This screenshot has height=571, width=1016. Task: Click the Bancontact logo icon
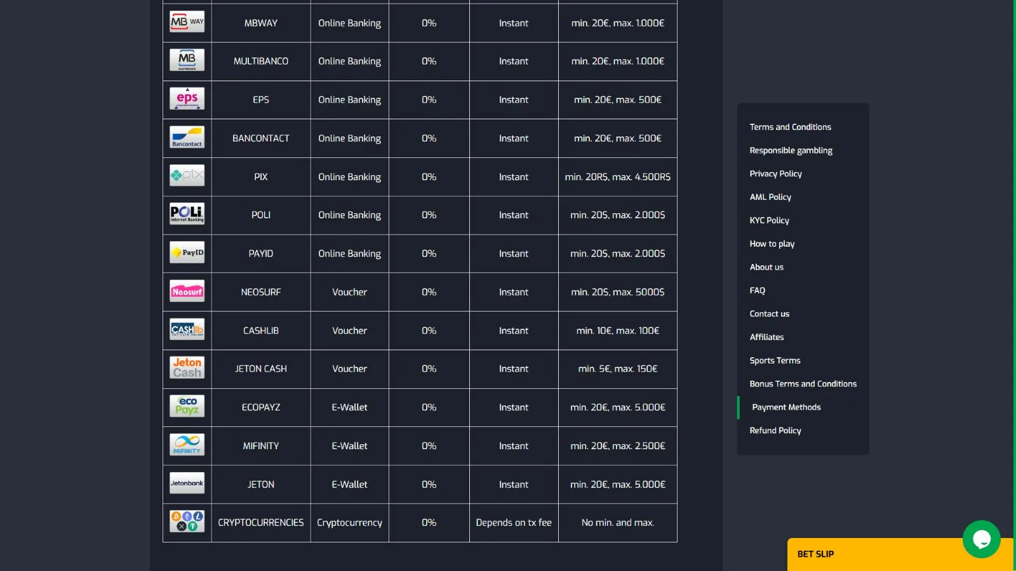tap(187, 138)
